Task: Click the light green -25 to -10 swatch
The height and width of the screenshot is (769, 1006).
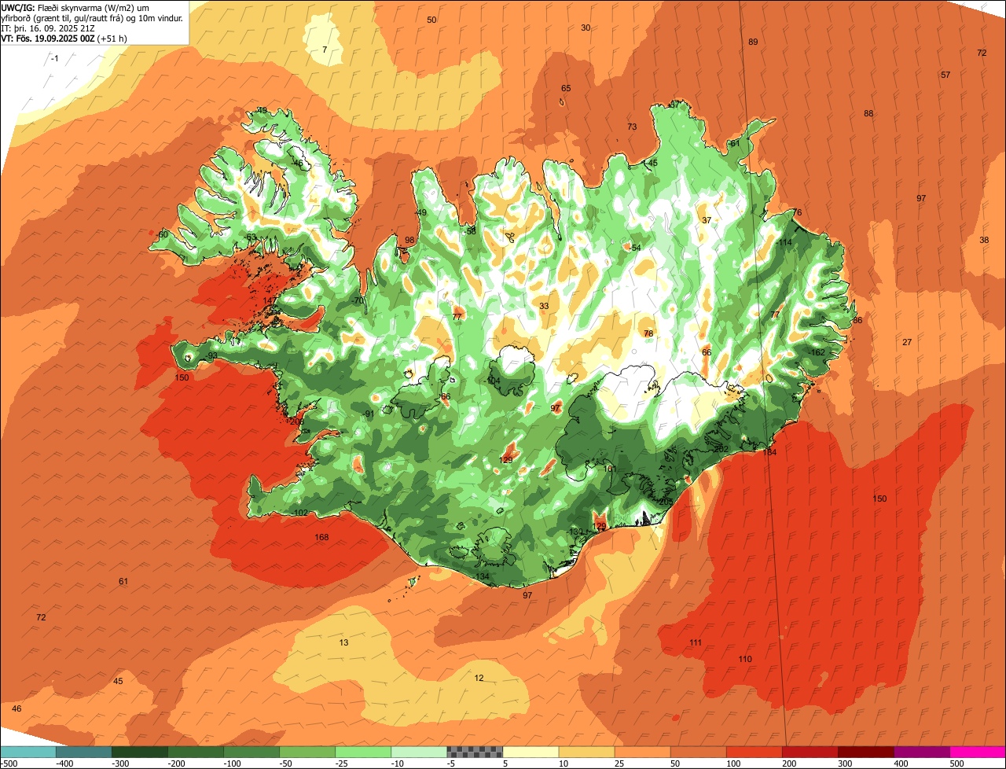Action: 363,752
